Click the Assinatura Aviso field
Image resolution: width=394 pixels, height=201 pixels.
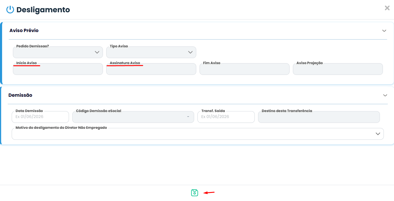click(x=151, y=69)
